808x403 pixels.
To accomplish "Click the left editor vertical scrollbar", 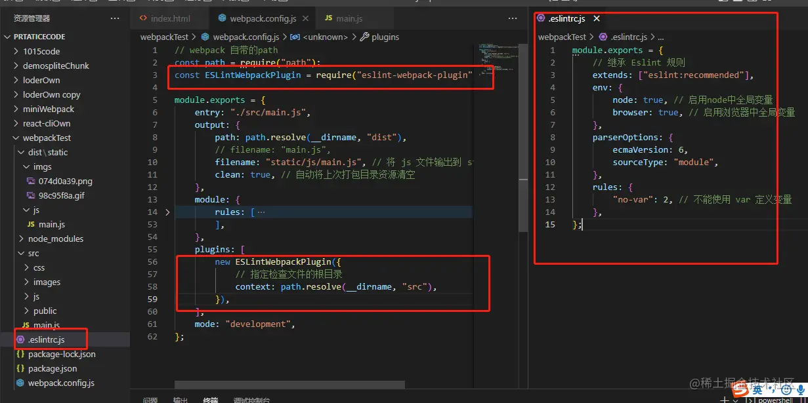I will click(523, 138).
